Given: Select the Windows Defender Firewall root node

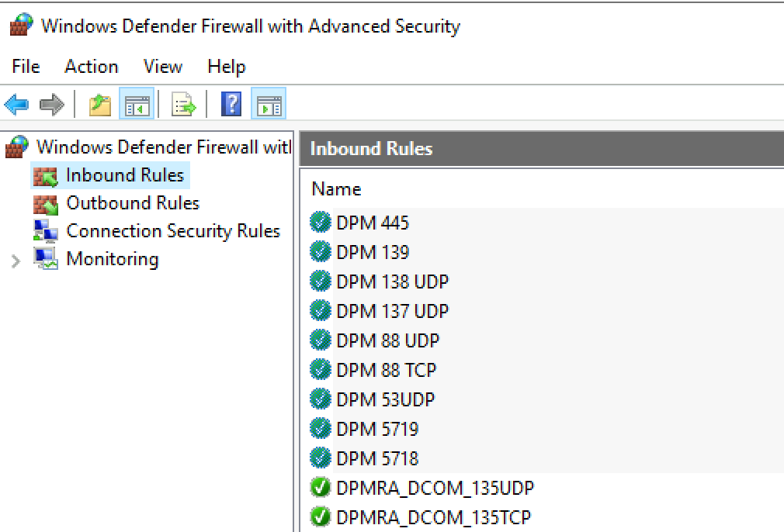Looking at the screenshot, I should coord(164,147).
